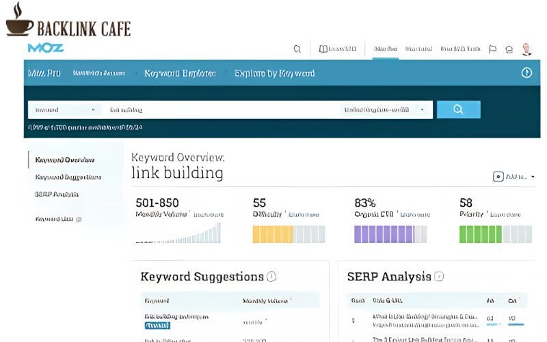Open the help chat icon in top bar
Viewport: 547px width, 342px height.
coord(509,49)
